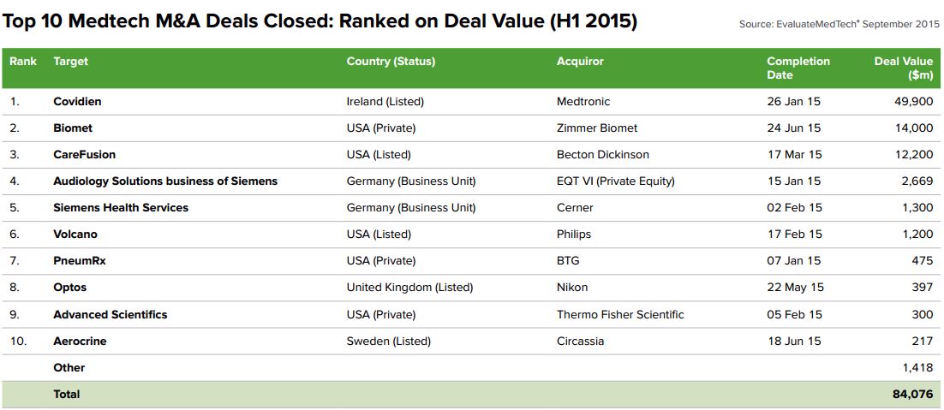Click Audiology Solutions business of Siemens
Screen dimensions: 944x410
165,181
